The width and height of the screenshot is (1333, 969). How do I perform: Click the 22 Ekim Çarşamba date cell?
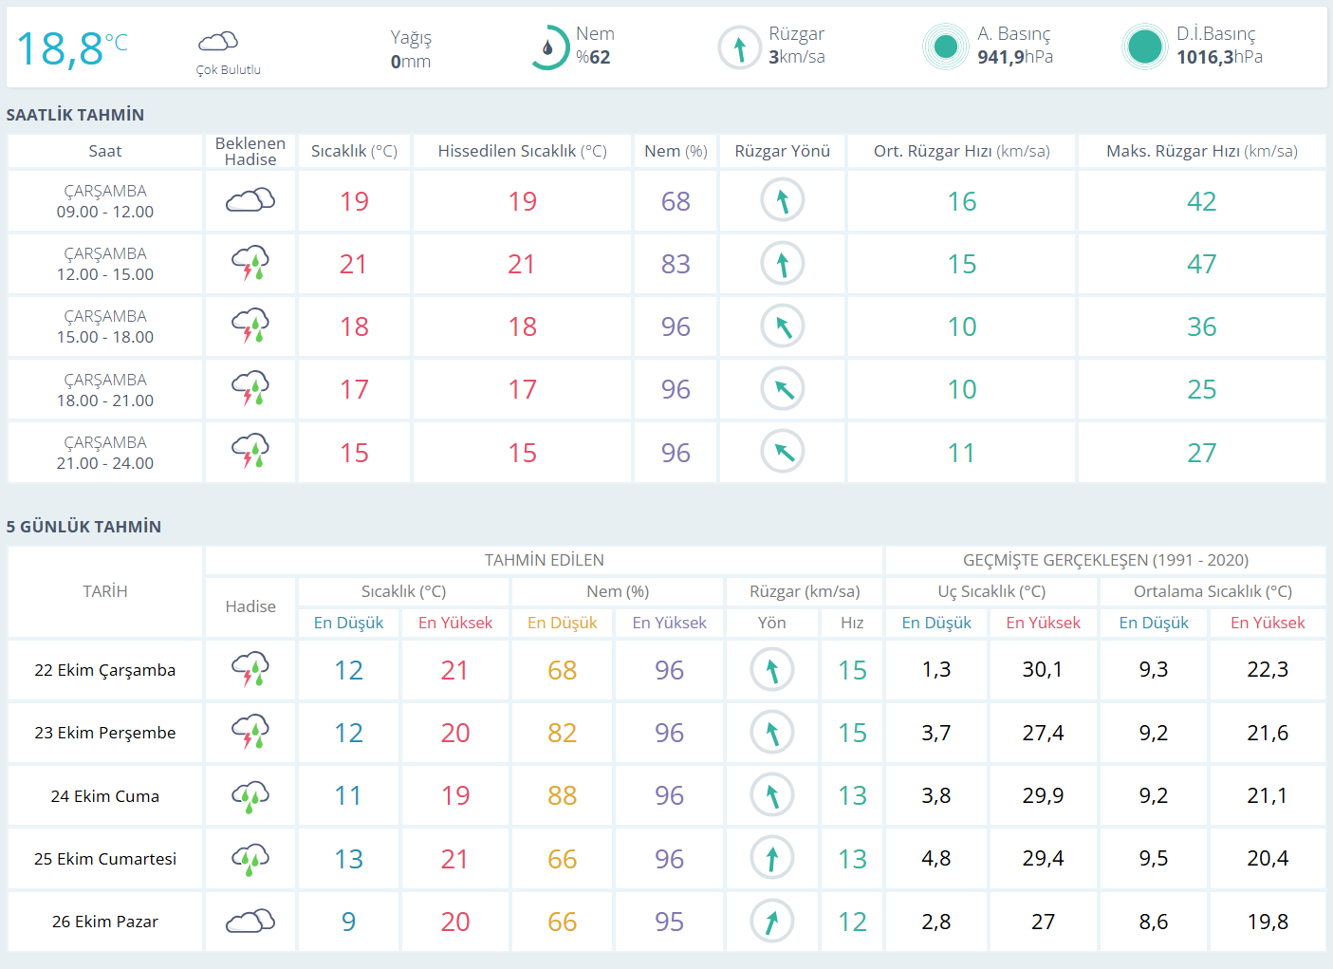click(105, 670)
